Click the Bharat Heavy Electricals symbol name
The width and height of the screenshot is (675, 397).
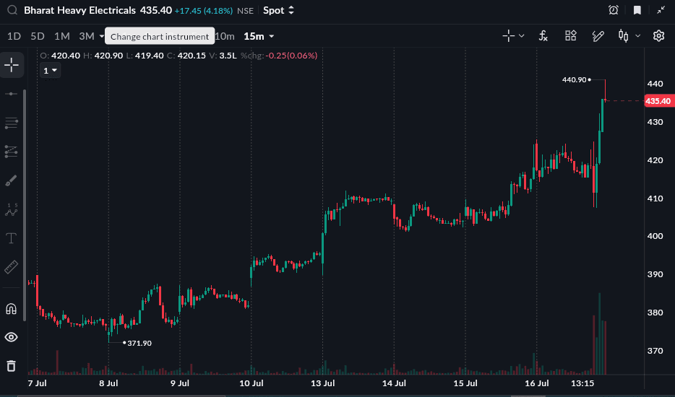tap(79, 10)
